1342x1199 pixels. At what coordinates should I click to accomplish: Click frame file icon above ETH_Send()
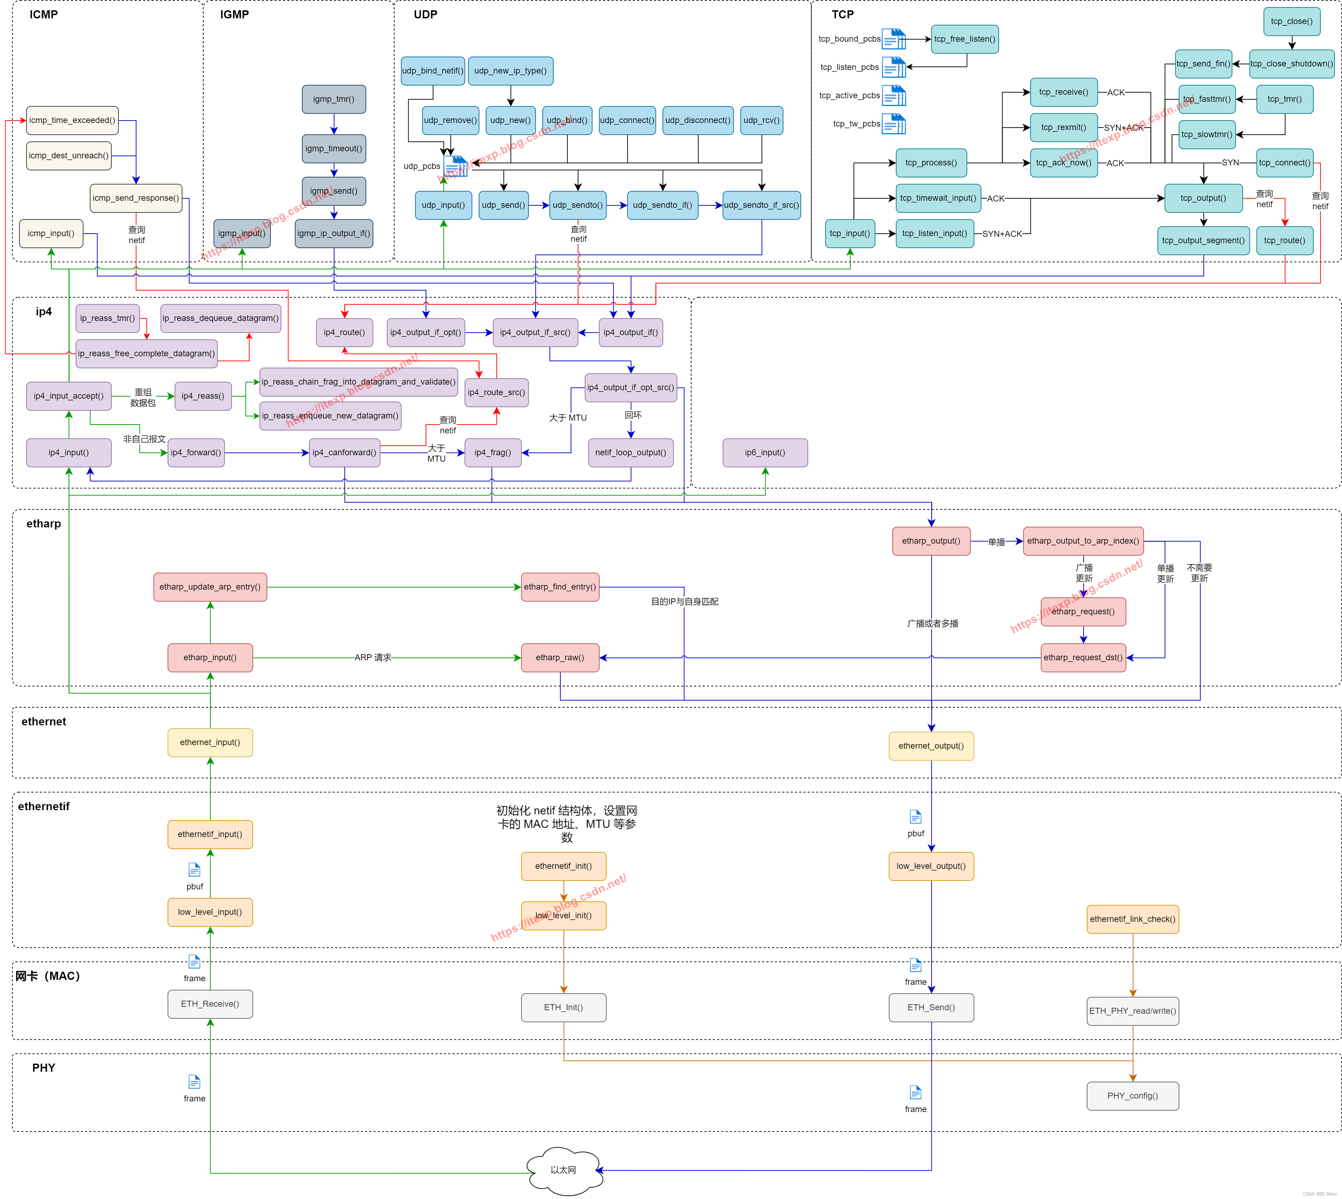pyautogui.click(x=915, y=966)
